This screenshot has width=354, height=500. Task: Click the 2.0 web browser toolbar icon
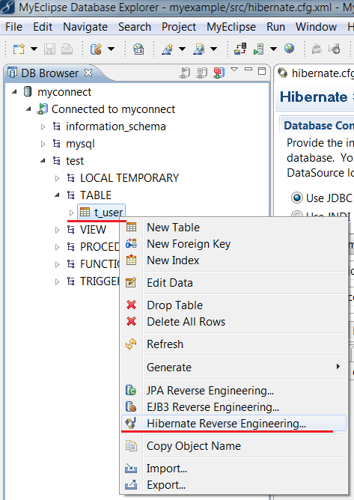click(138, 49)
